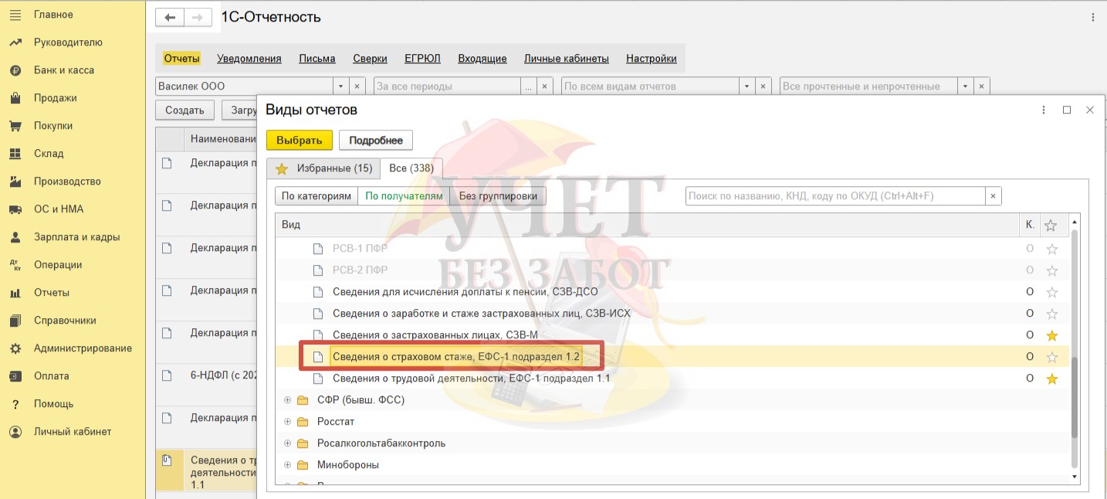Select Без группировки view

click(498, 196)
